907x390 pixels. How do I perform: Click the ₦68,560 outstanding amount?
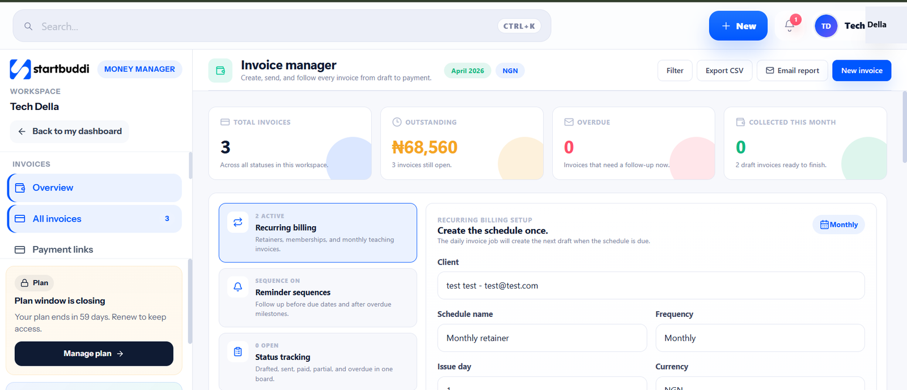pyautogui.click(x=425, y=147)
